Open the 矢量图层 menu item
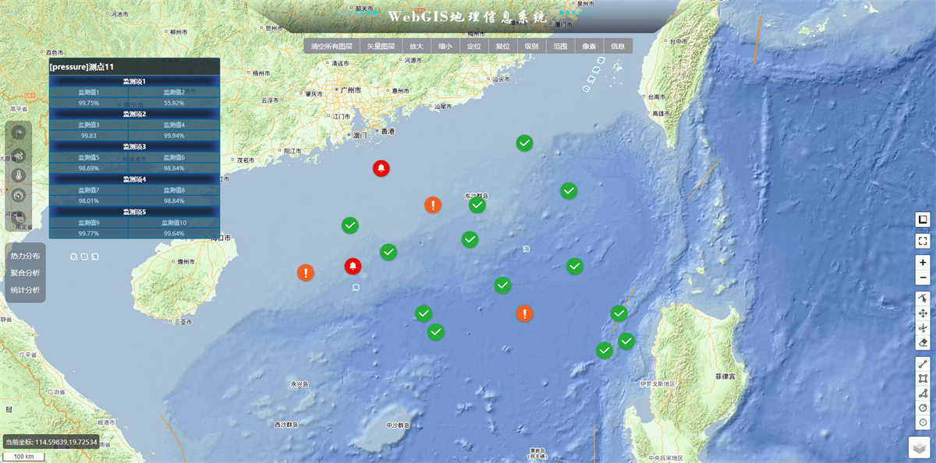 (x=381, y=46)
